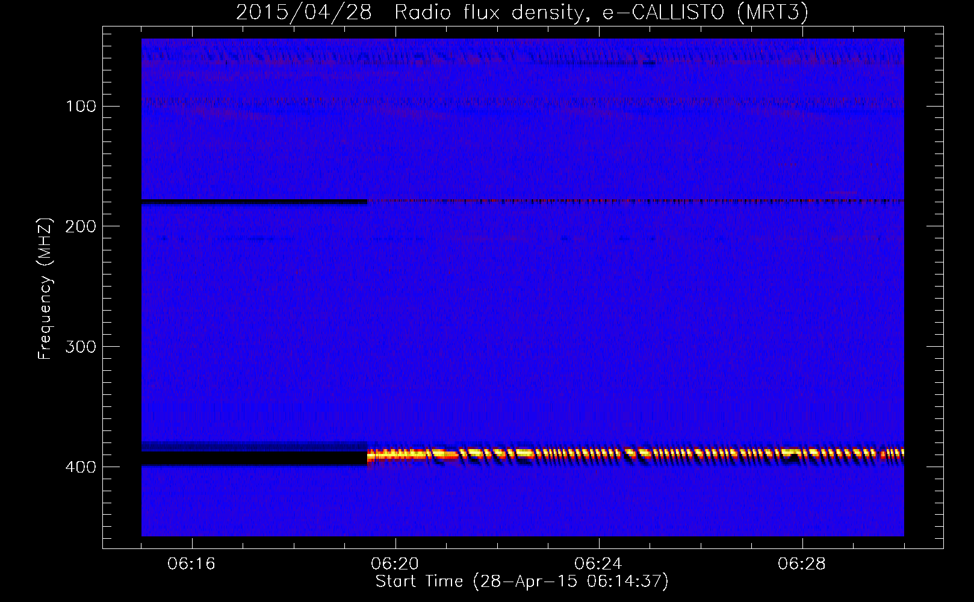This screenshot has width=974, height=602.
Task: Select the 'Frequency (MHZ)' axis label
Action: click(x=45, y=289)
